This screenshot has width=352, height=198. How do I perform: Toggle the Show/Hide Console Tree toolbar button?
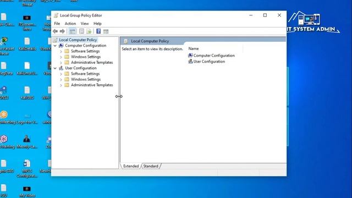[x=72, y=31]
